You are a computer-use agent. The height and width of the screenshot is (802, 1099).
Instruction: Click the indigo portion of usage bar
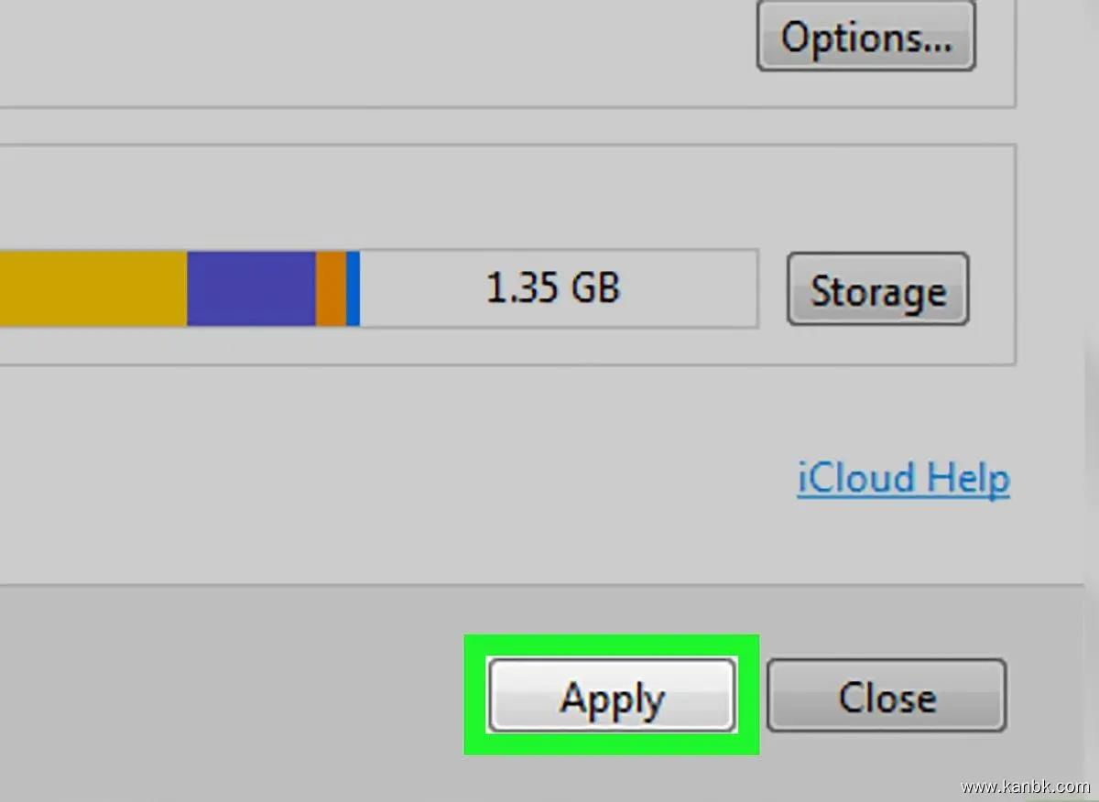251,288
